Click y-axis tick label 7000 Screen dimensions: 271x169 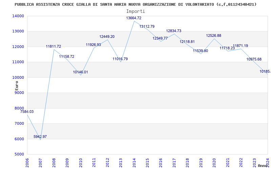19,124
